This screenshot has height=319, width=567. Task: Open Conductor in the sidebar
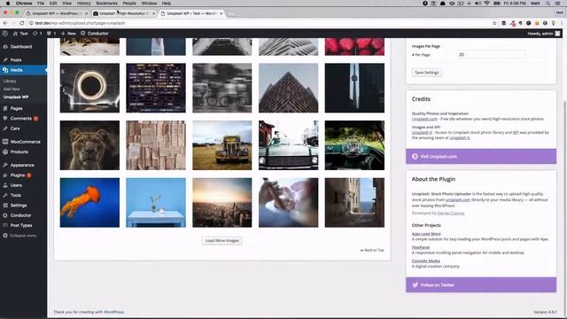coord(20,215)
